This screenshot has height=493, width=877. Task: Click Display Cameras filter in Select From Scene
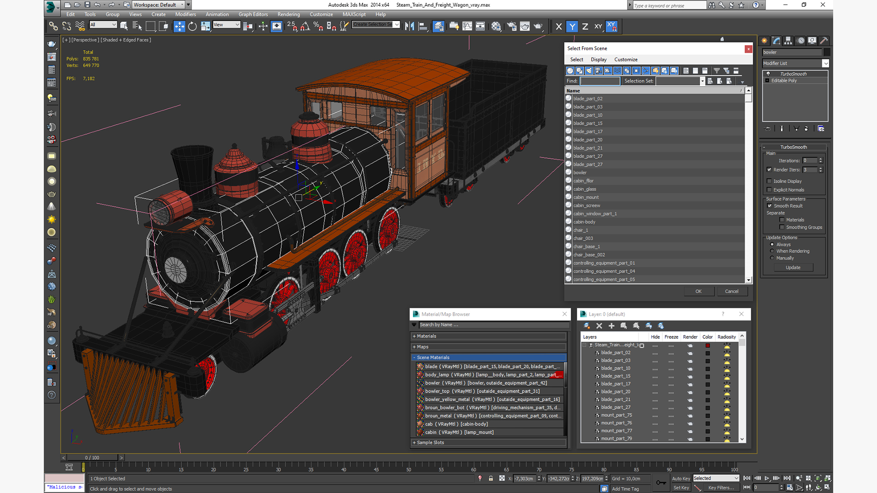pyautogui.click(x=598, y=71)
